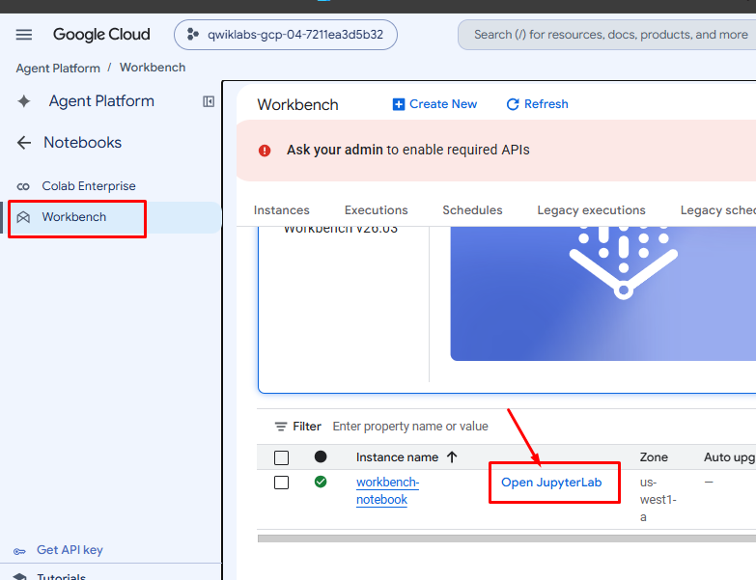Switch to the Legacy schedules tab
The height and width of the screenshot is (580, 756).
tap(718, 210)
